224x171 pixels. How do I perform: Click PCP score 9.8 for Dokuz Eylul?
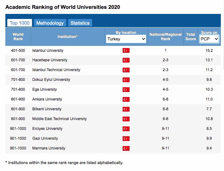(x=209, y=80)
